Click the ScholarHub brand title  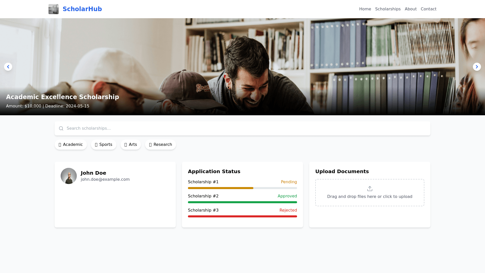click(x=82, y=9)
